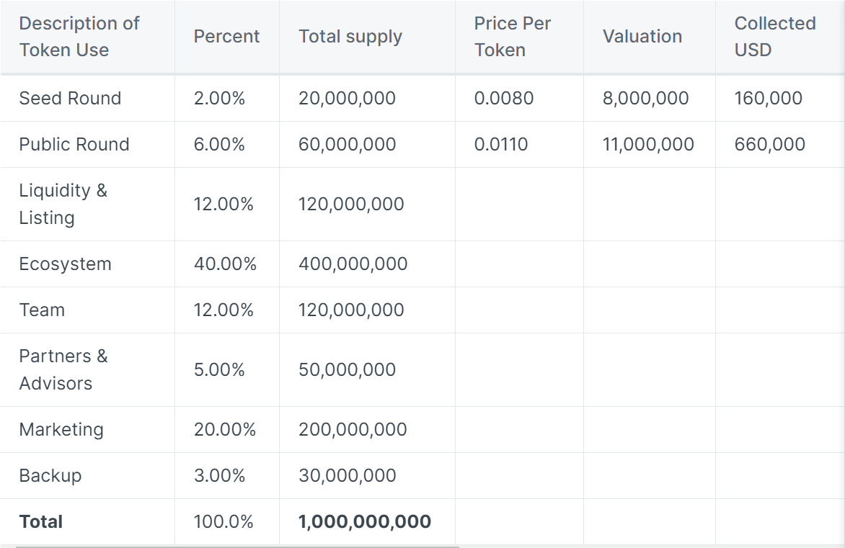Click the 'Valuation' column header
The height and width of the screenshot is (548, 845).
coord(641,36)
